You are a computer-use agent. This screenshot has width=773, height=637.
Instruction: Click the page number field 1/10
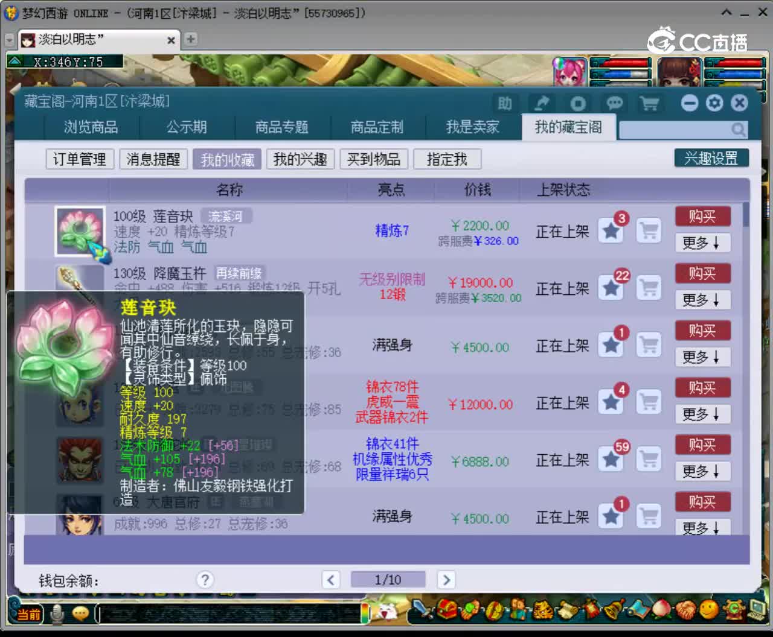tap(388, 580)
